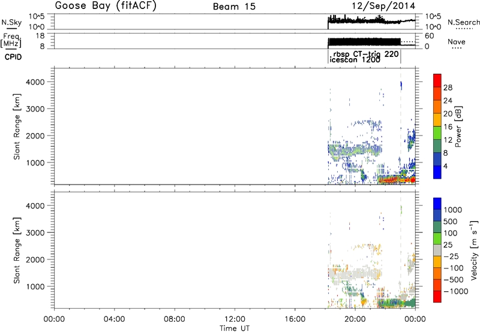Click the '16' tick on Power scale
The height and width of the screenshot is (332, 480).
pyautogui.click(x=448, y=126)
